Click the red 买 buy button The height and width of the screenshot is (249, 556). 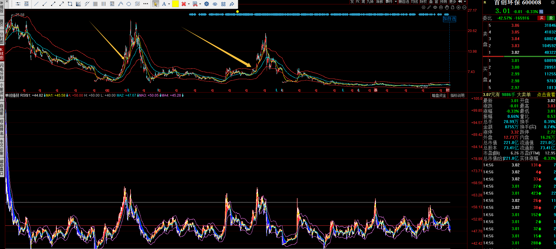(541, 18)
